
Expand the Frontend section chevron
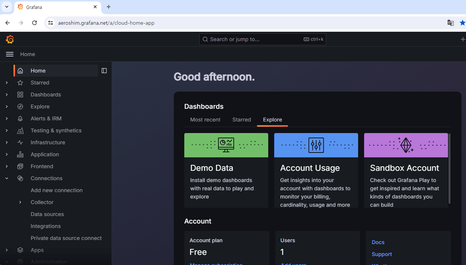tap(7, 166)
